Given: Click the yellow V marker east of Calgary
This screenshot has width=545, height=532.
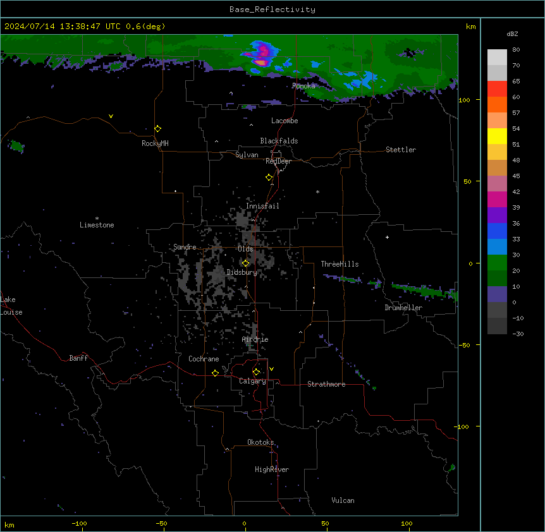Looking at the screenshot, I should point(271,369).
